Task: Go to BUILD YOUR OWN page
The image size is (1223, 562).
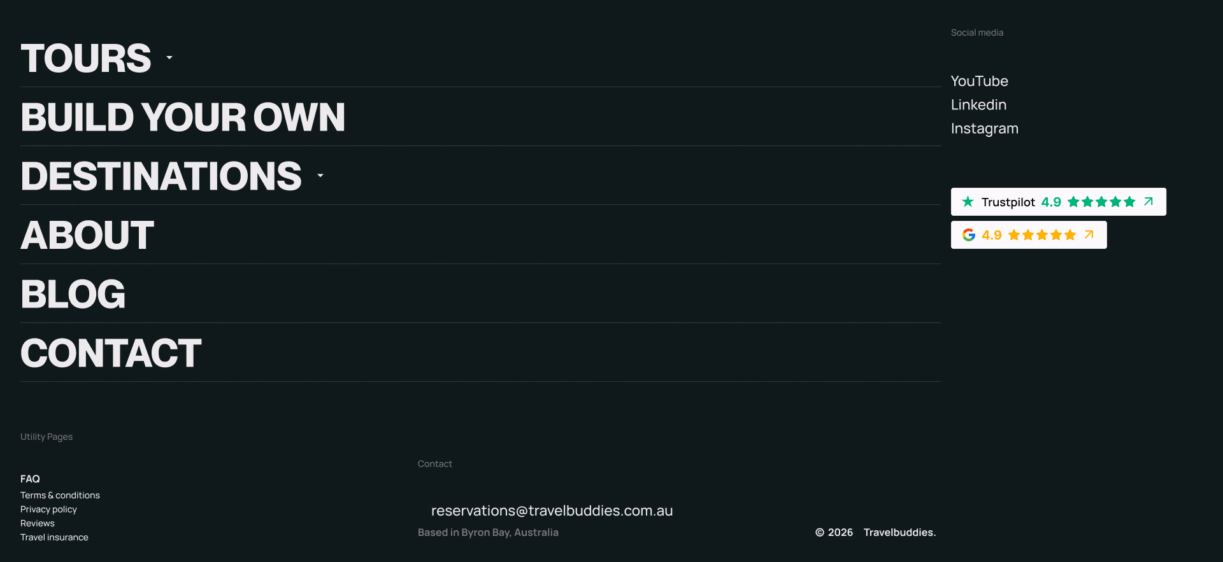Action: click(x=183, y=117)
